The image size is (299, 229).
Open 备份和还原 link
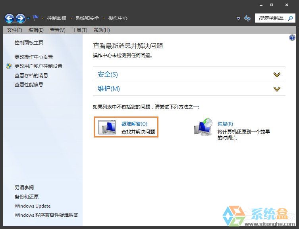tap(27, 197)
